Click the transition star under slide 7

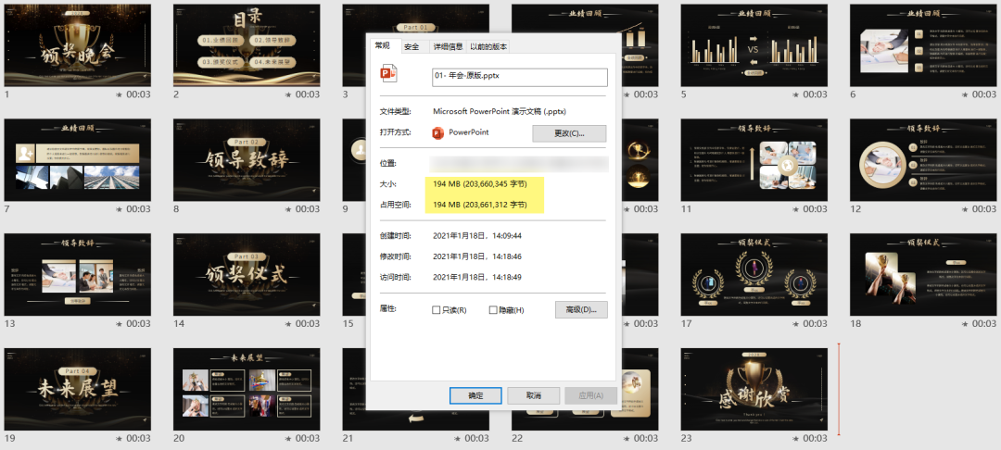click(x=120, y=209)
